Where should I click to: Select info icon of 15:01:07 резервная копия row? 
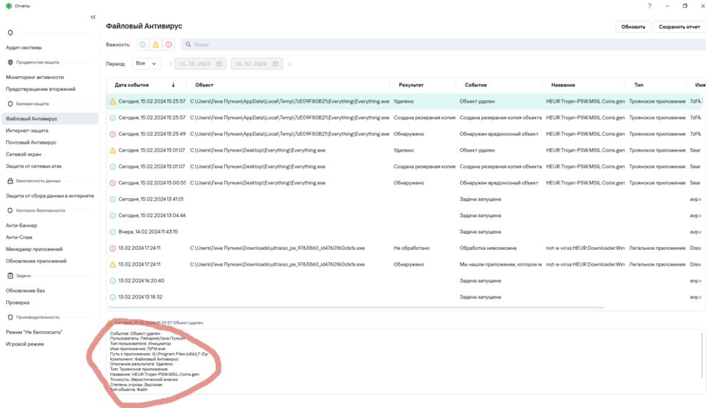click(112, 167)
